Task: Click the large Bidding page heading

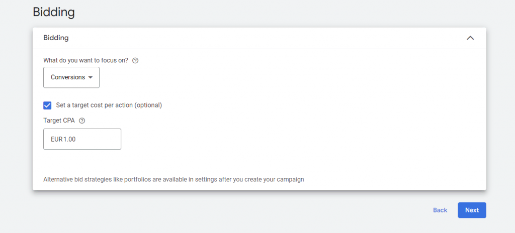Action: tap(53, 12)
